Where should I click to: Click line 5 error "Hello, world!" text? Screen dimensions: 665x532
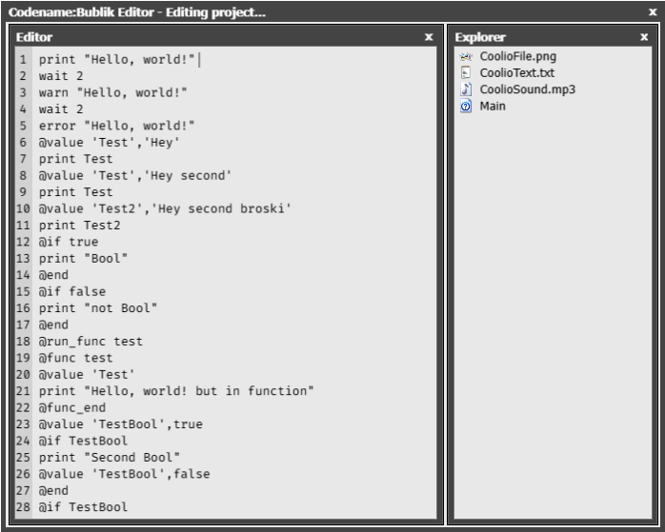pyautogui.click(x=116, y=126)
